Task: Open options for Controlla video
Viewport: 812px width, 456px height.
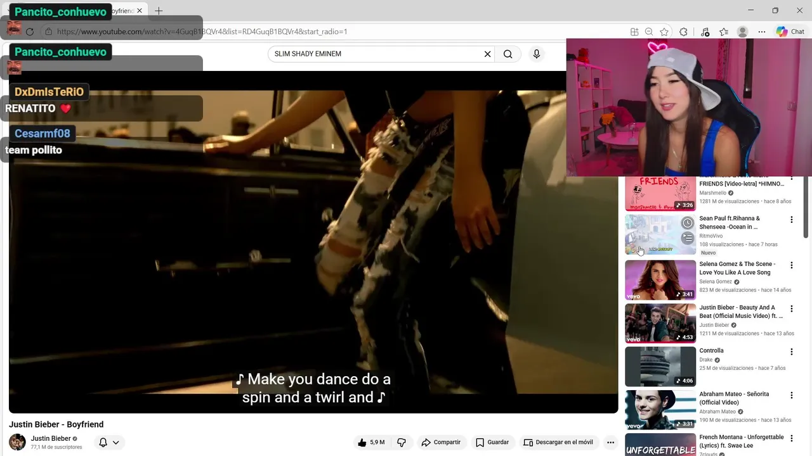Action: coord(791,351)
